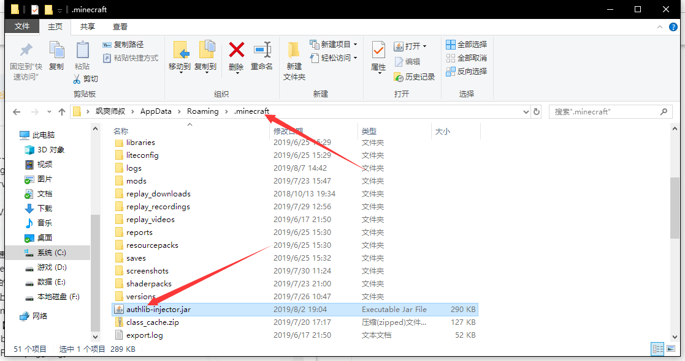Click the Cut (剪切) scissors icon

[77, 79]
